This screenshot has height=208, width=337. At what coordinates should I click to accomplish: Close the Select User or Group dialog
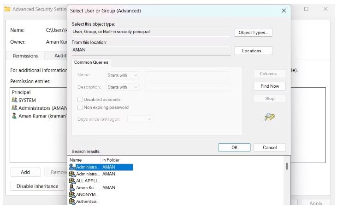[284, 11]
